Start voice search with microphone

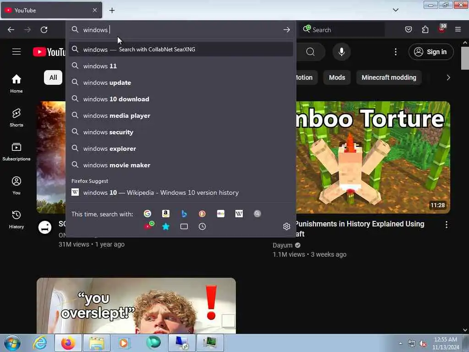(342, 52)
